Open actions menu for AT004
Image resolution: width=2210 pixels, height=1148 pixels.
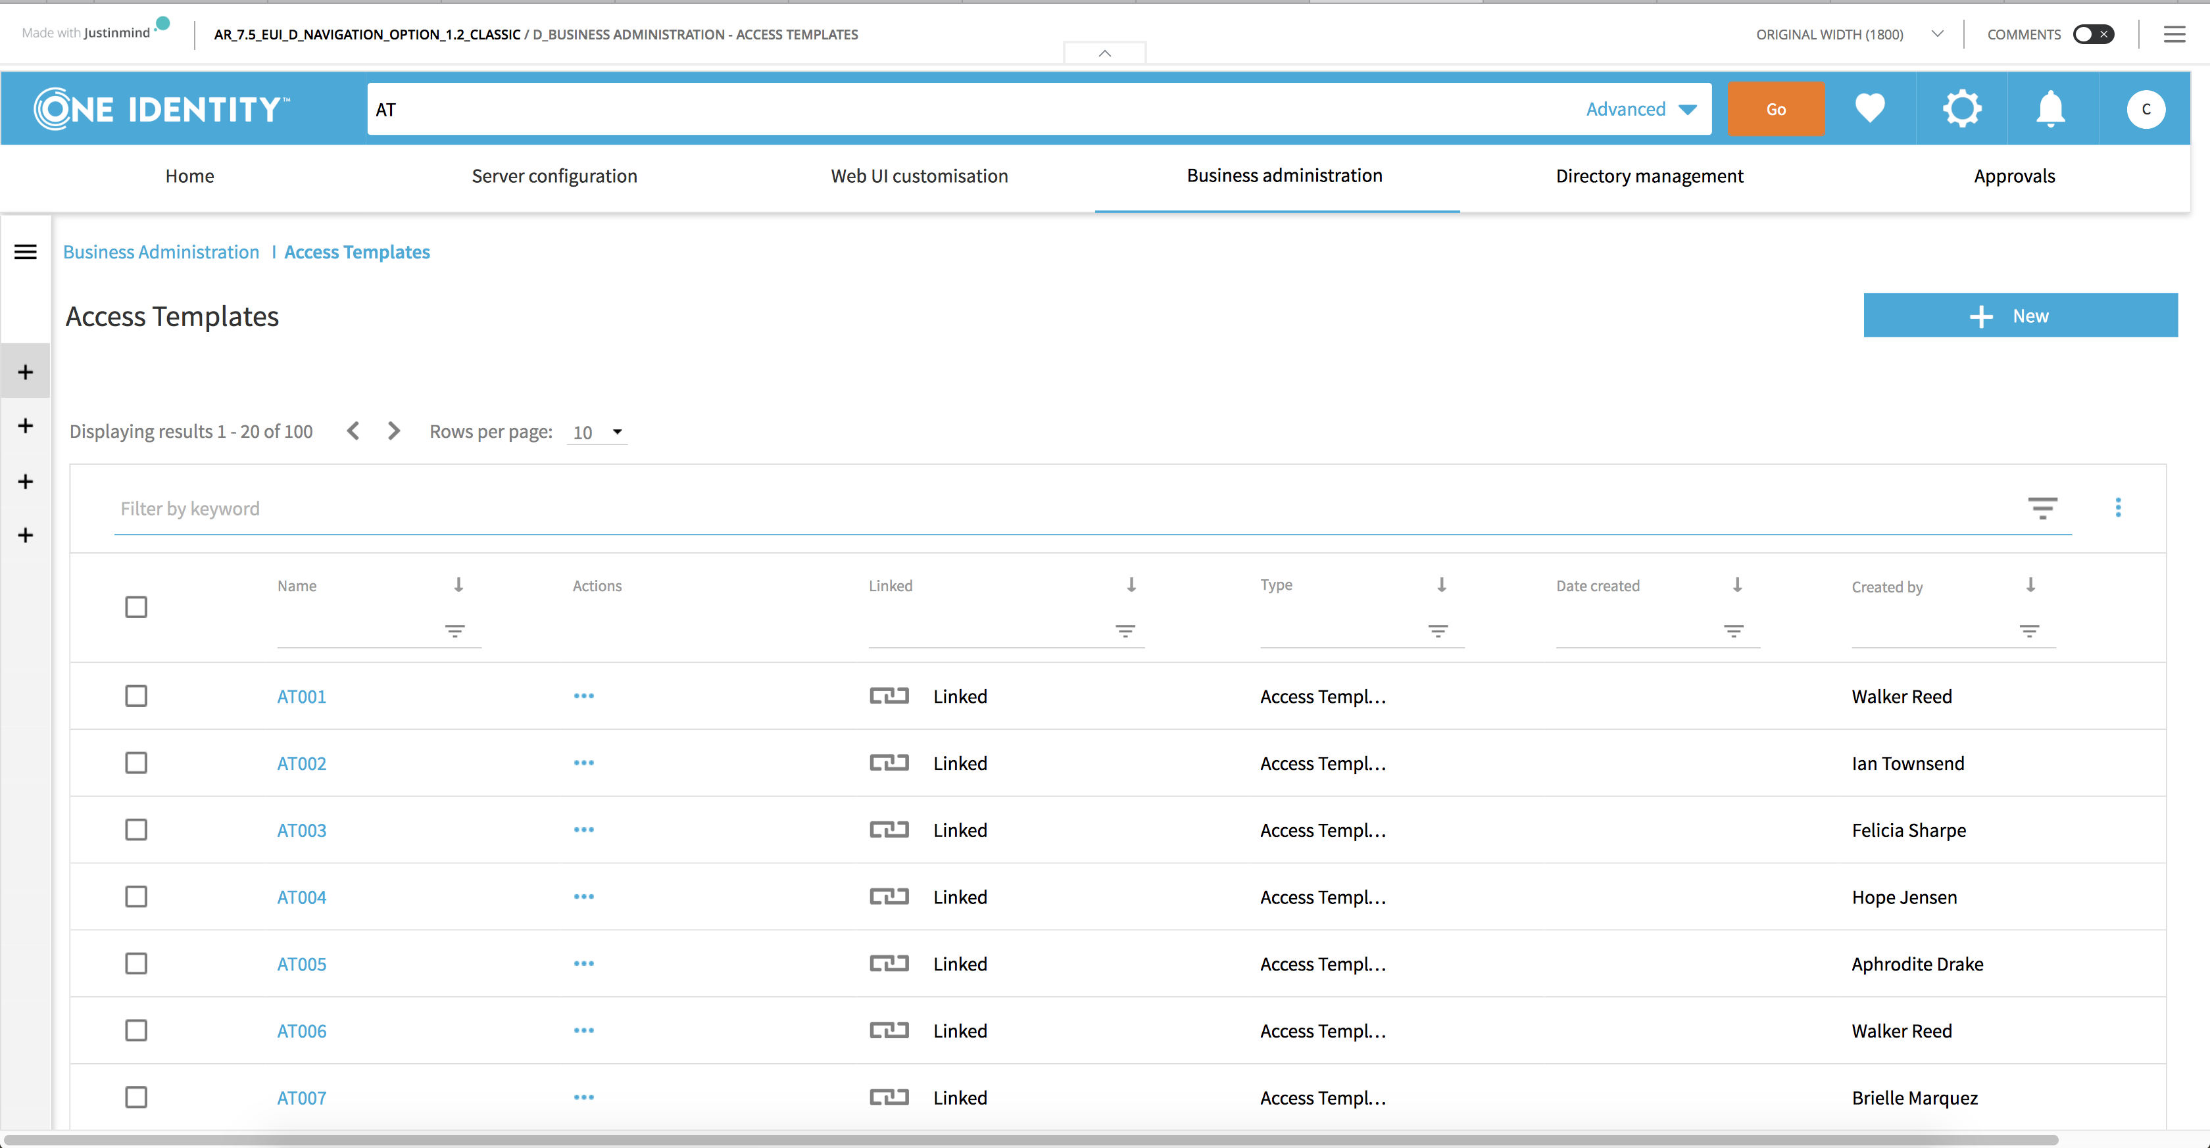tap(583, 896)
